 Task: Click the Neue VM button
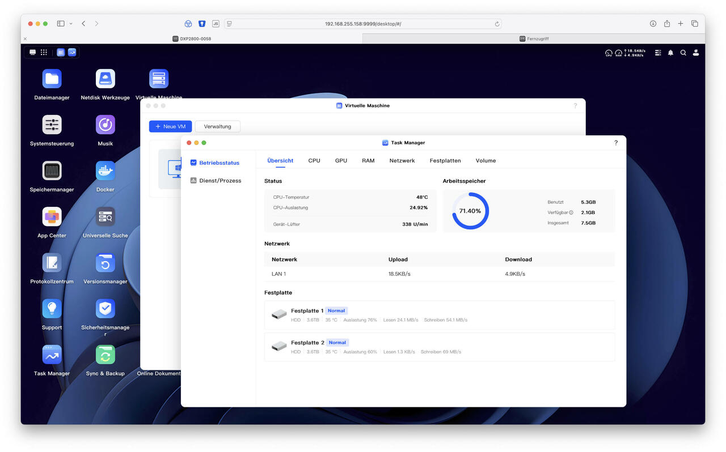170,126
